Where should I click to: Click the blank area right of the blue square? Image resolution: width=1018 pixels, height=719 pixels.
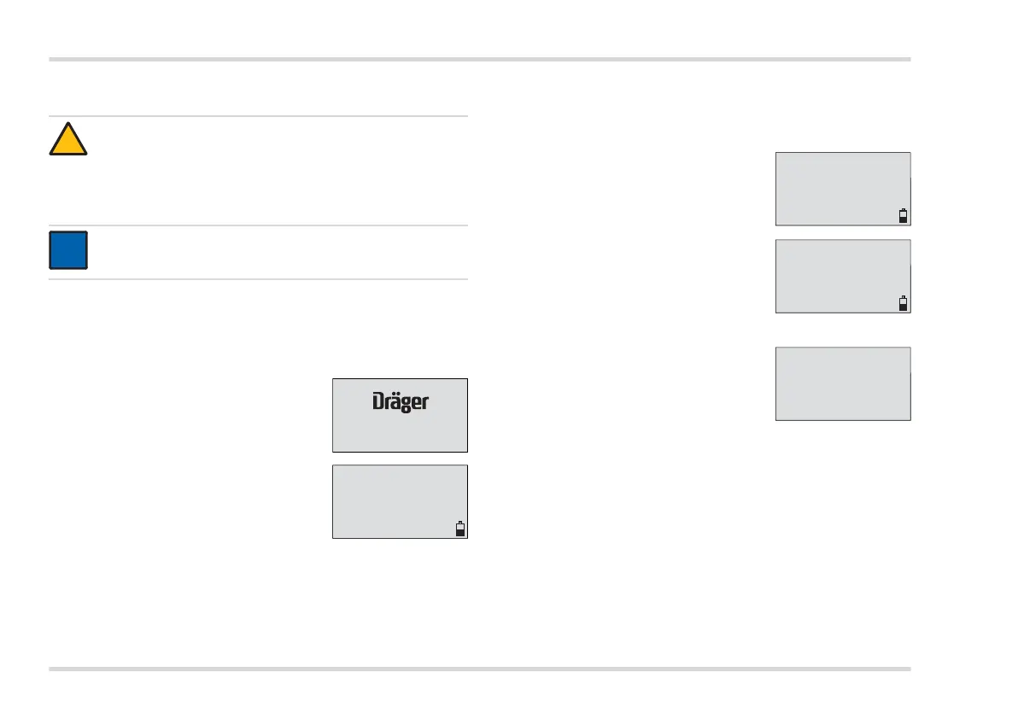click(x=278, y=253)
